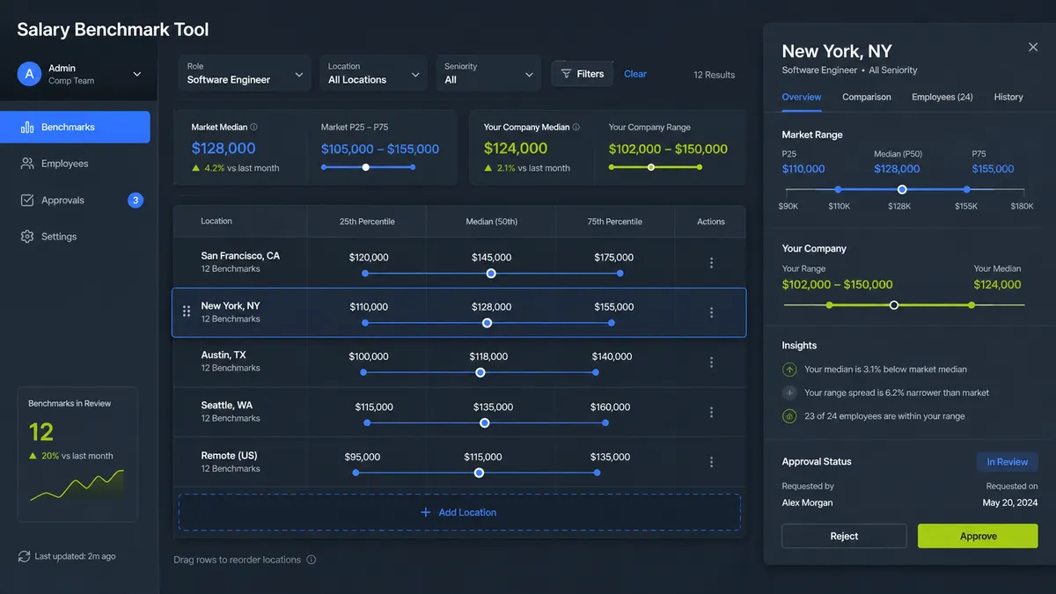Image resolution: width=1056 pixels, height=594 pixels.
Task: Click the Filters funnel icon
Action: [566, 74]
